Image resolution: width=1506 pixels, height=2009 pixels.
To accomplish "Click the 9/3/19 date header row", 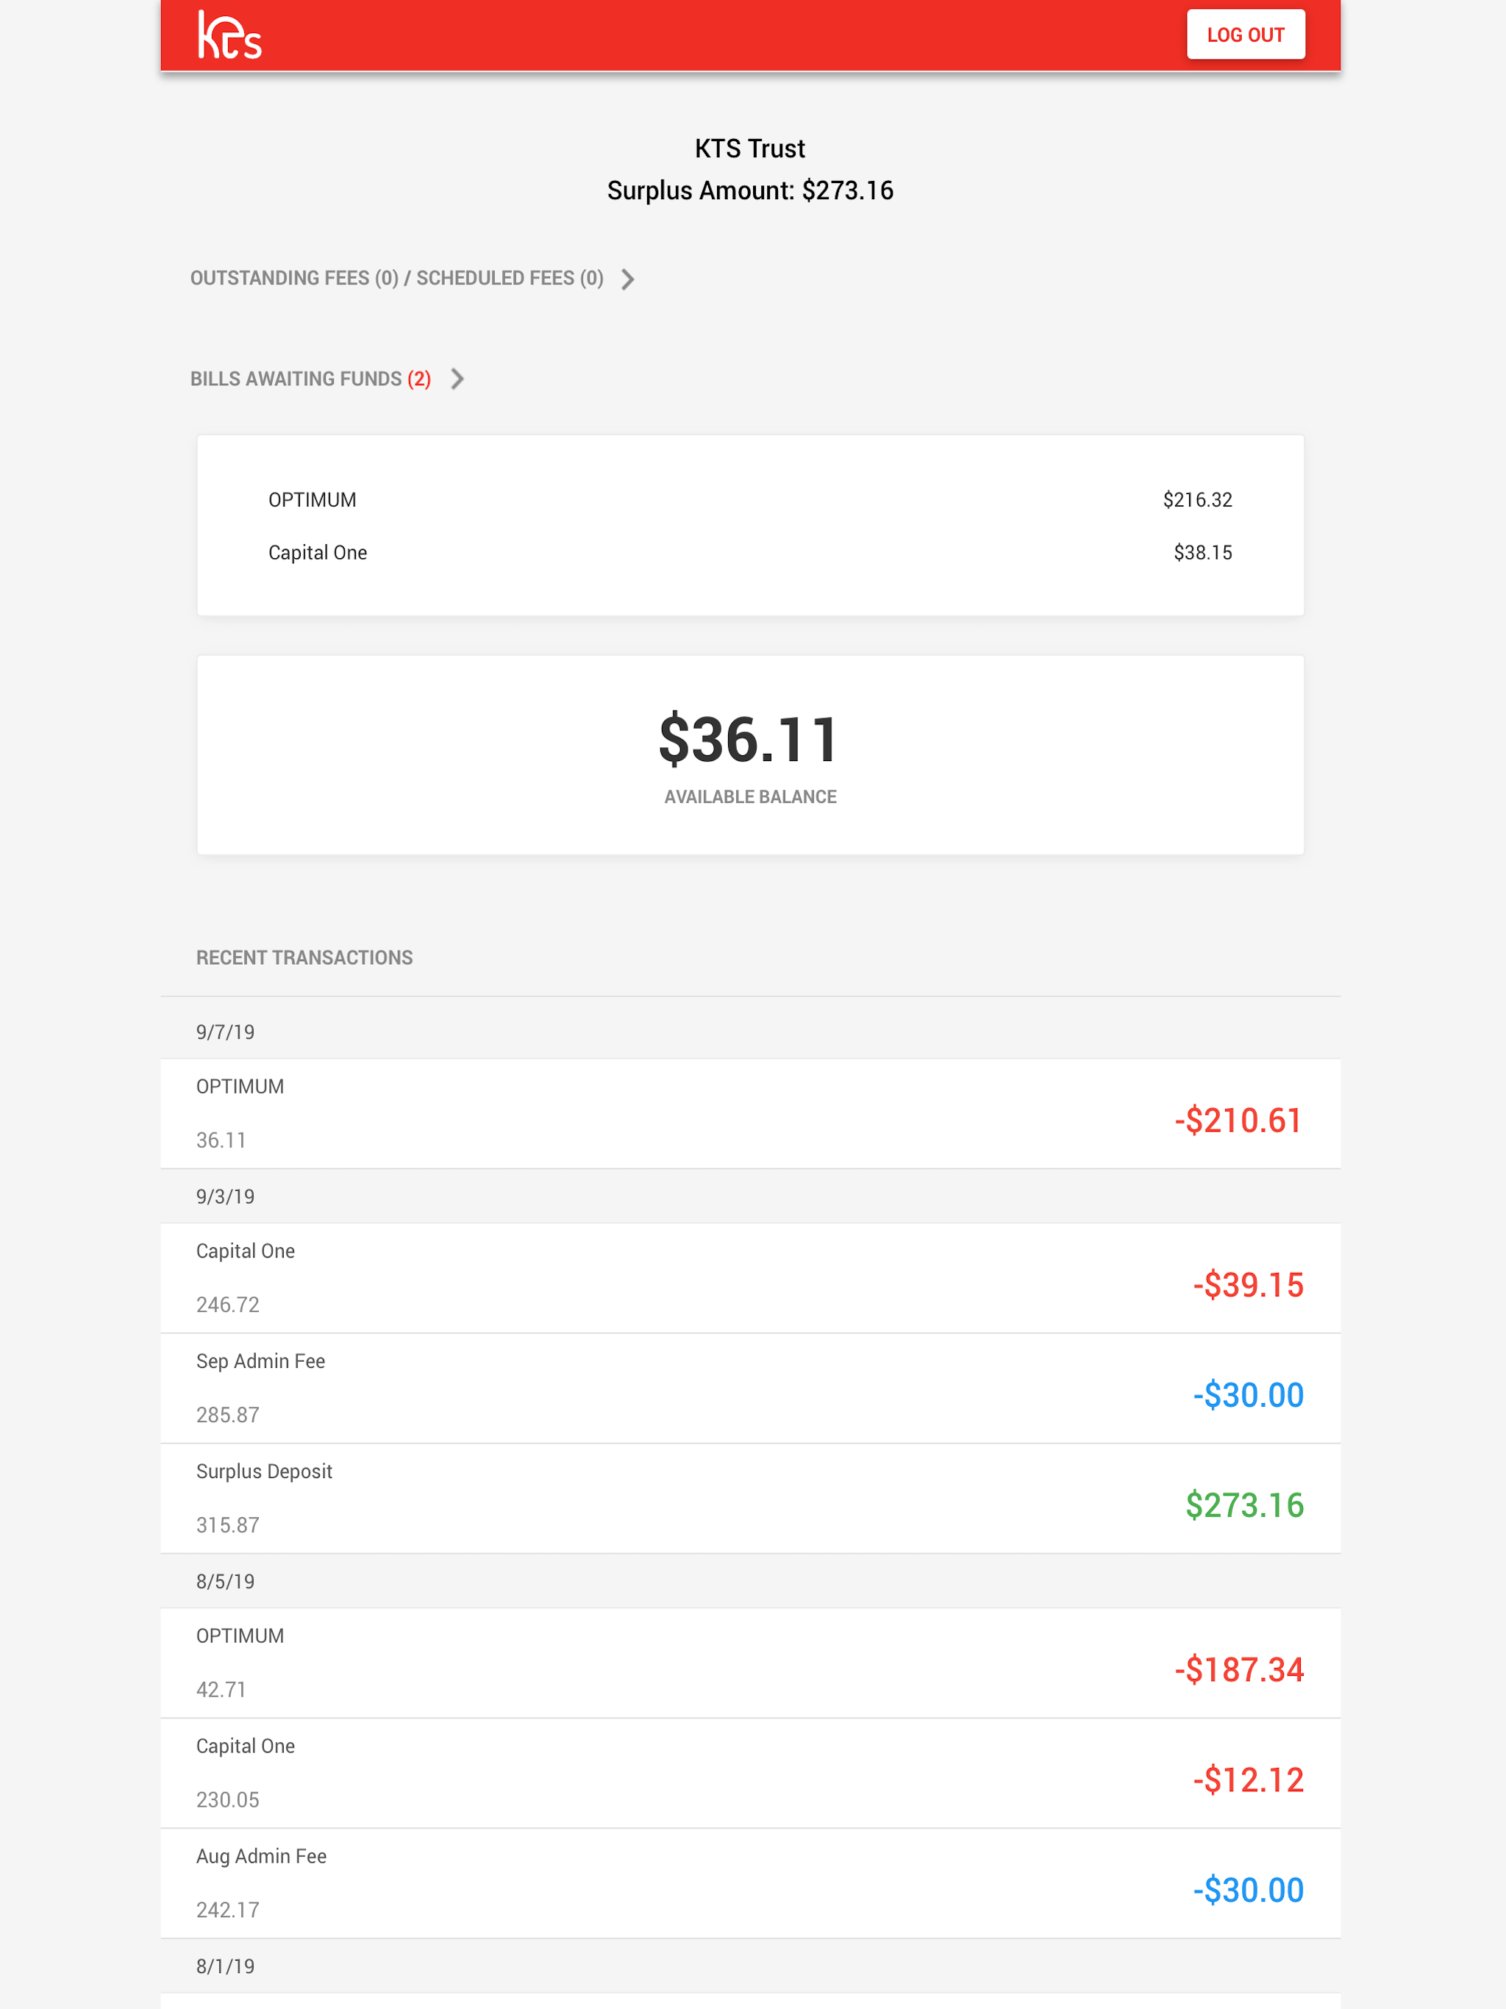I will (x=750, y=1196).
